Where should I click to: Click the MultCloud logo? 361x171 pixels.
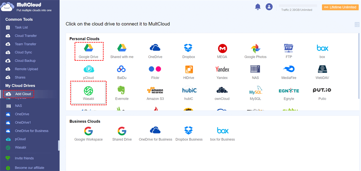point(26,7)
